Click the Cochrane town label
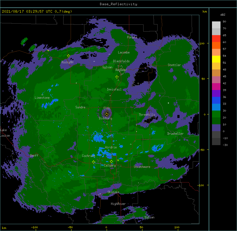The height and width of the screenshot is (231, 237). coord(89,156)
